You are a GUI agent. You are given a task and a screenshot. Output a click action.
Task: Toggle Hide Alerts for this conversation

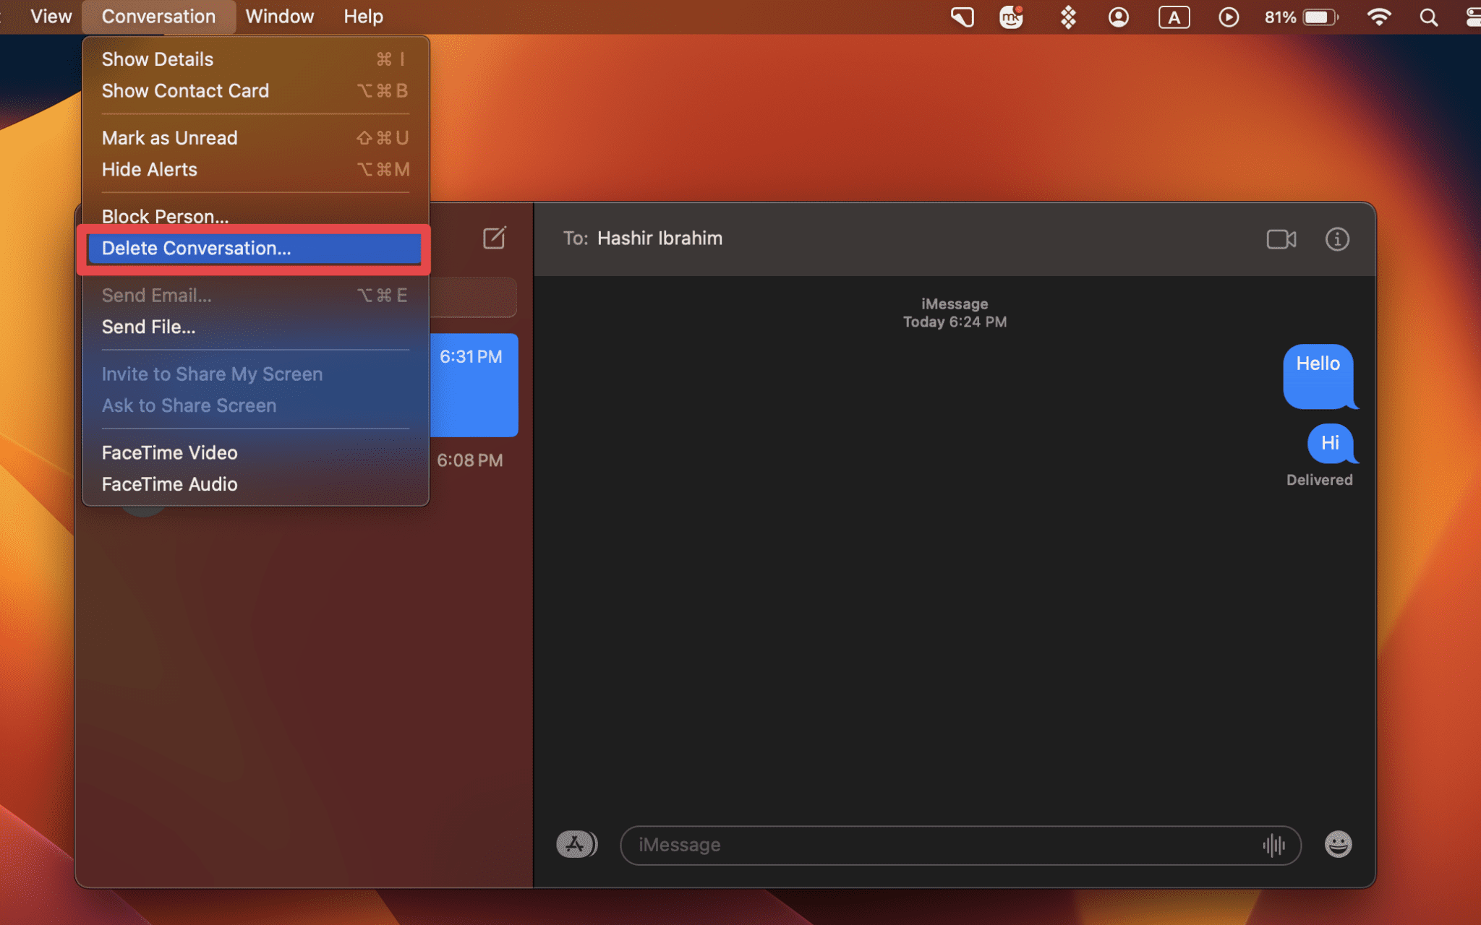click(149, 170)
